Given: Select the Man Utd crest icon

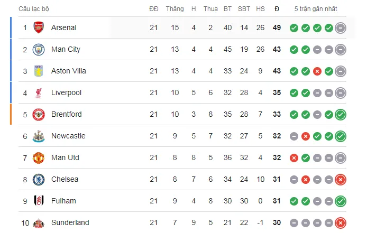Looking at the screenshot, I should point(39,157).
